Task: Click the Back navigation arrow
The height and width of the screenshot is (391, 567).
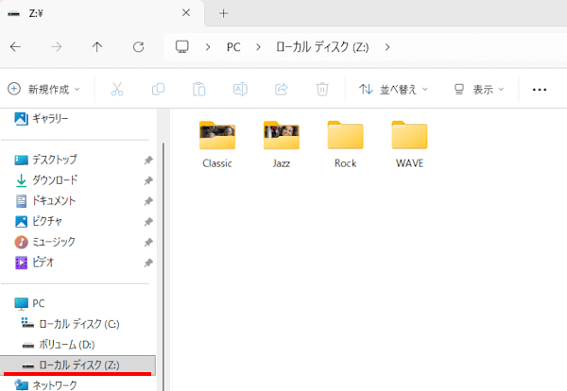Action: pos(15,47)
